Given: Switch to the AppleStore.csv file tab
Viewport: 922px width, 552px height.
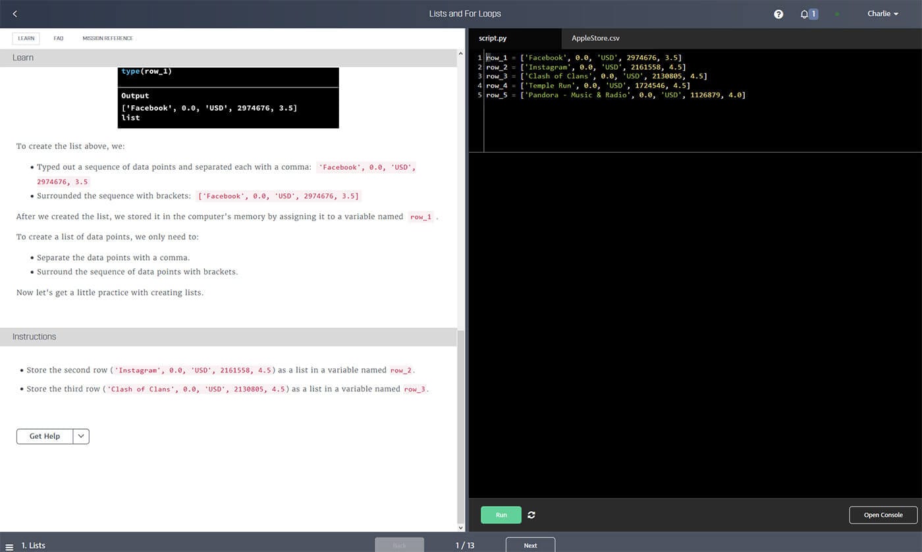Looking at the screenshot, I should pyautogui.click(x=595, y=38).
